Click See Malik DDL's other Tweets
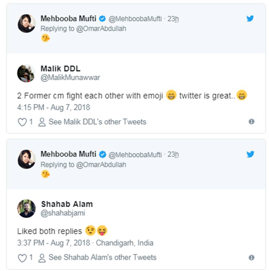Image resolution: width=269 pixels, height=271 pixels. (x=97, y=122)
